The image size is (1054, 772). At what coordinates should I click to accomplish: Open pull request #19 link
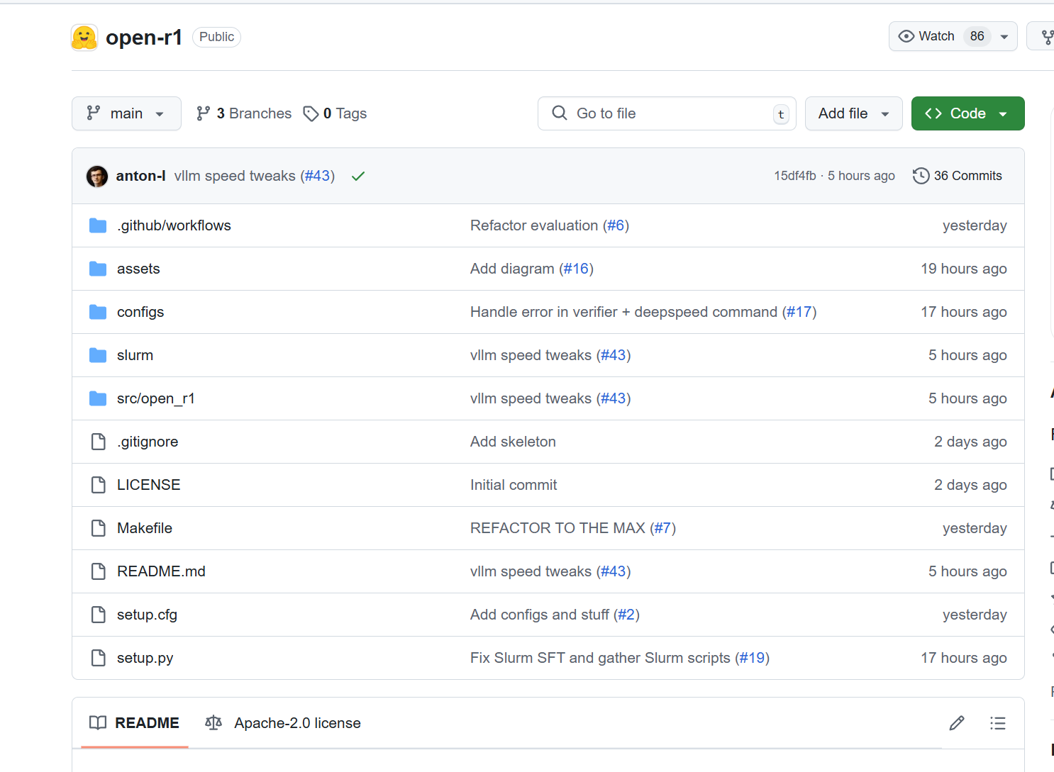click(752, 658)
